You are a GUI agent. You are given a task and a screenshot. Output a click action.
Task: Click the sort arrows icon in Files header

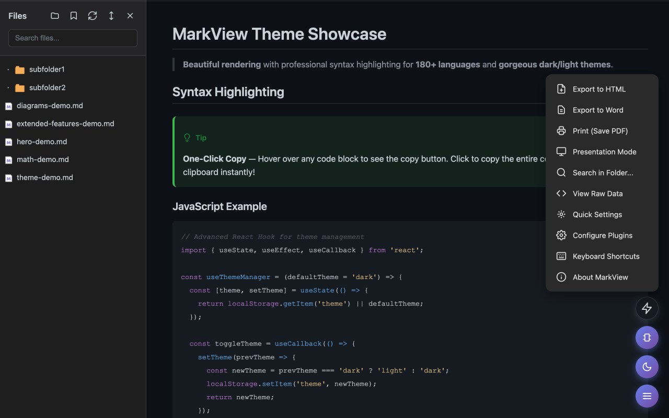click(x=111, y=16)
